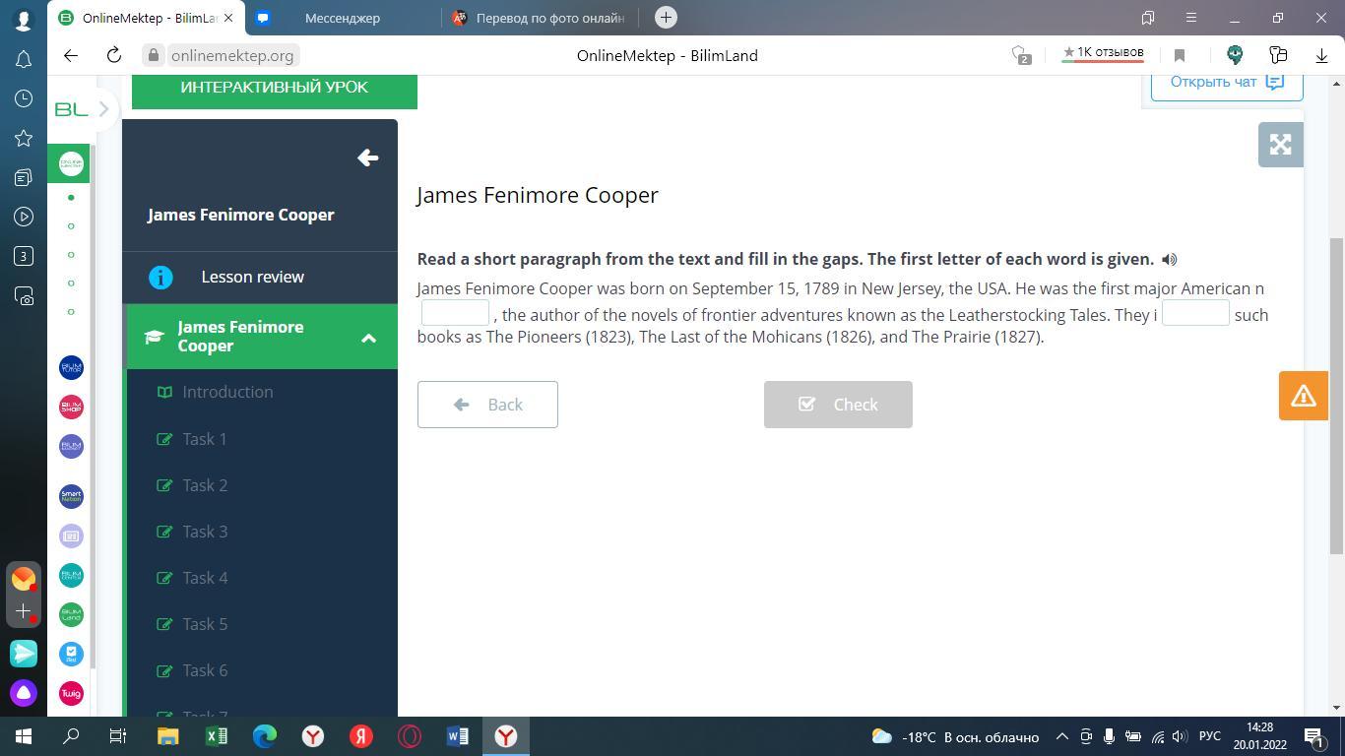This screenshot has height=756, width=1345.
Task: Click the second gap input after 'They i'
Action: tap(1195, 313)
